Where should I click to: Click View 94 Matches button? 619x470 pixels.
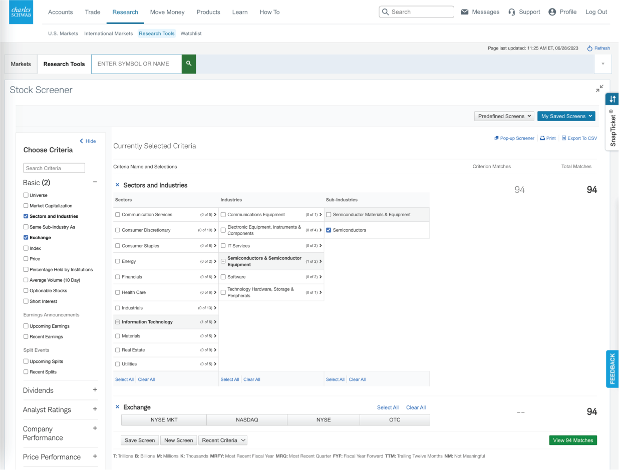click(573, 440)
